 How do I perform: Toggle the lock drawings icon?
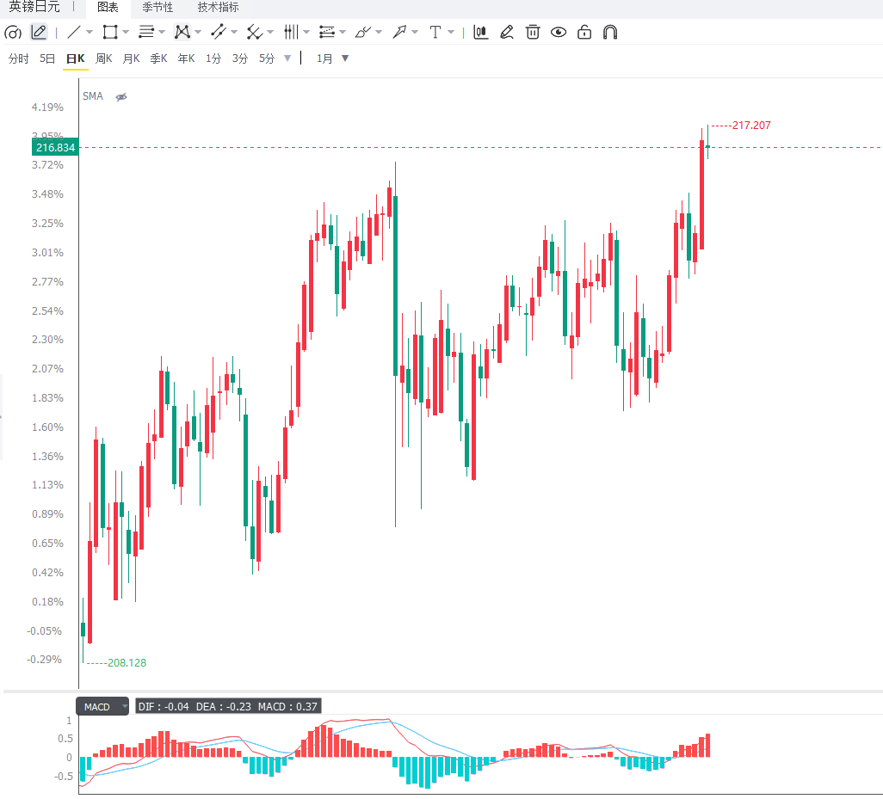pyautogui.click(x=584, y=32)
